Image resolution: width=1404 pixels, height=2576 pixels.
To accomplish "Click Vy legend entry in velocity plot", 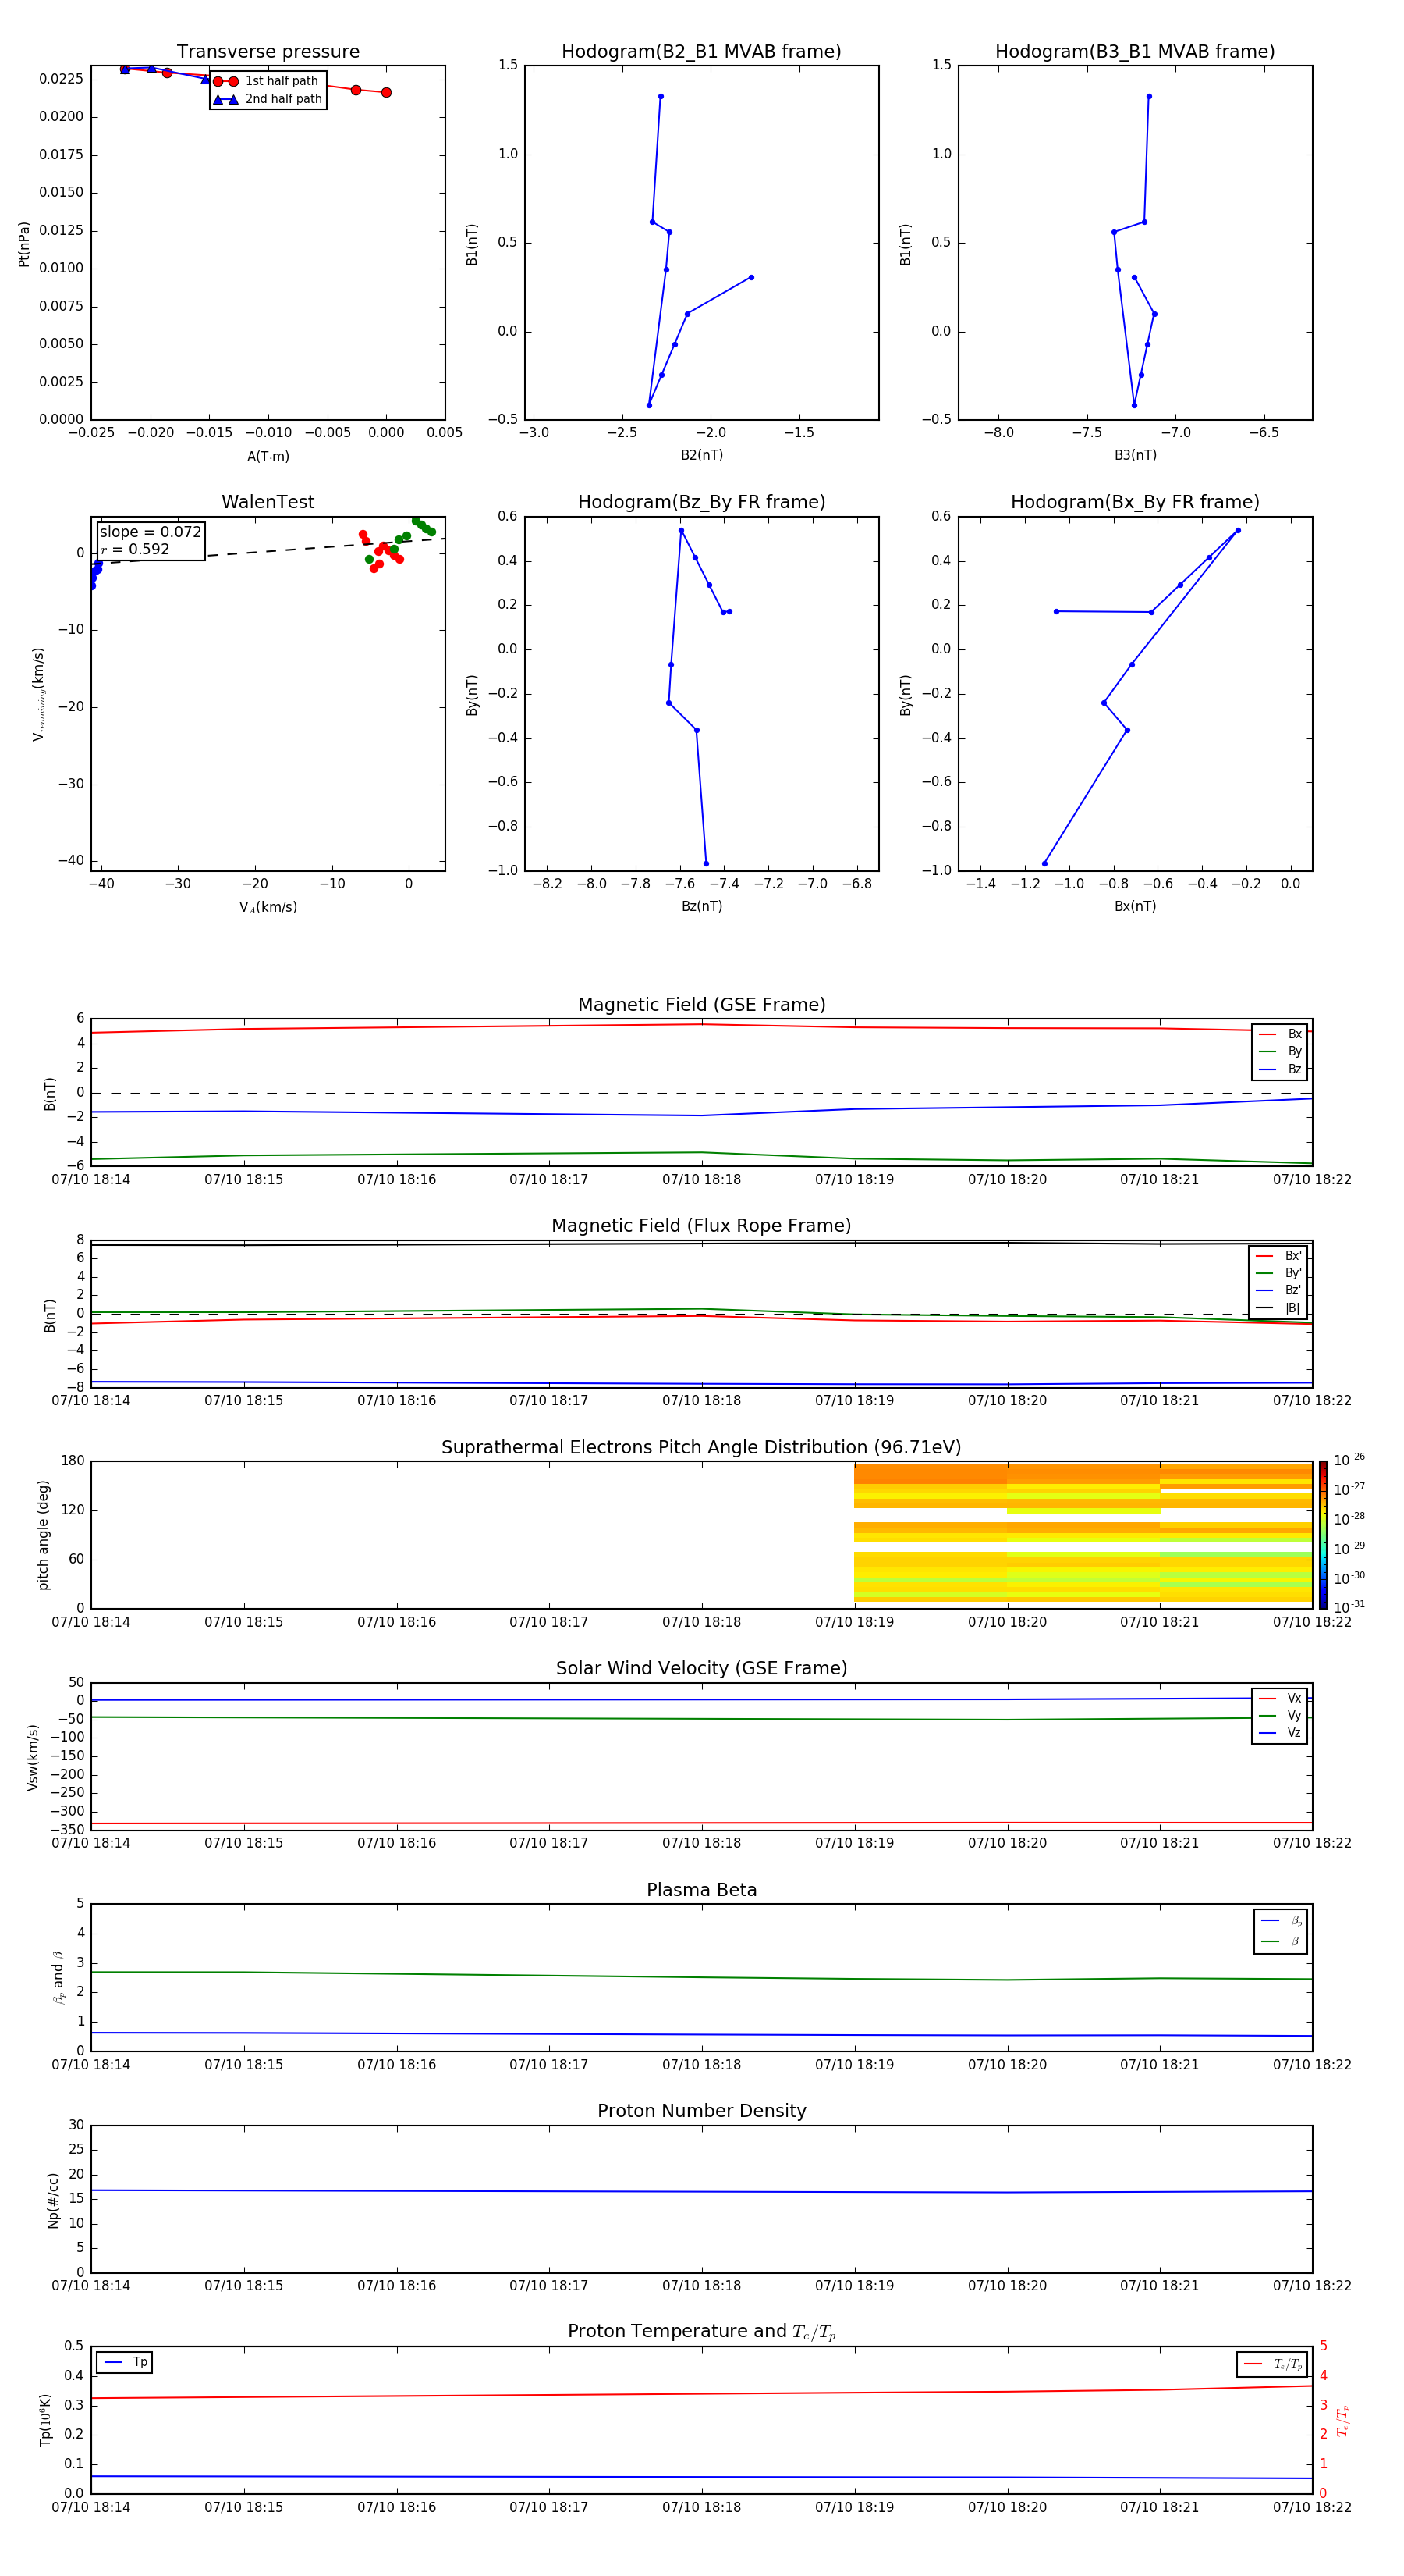I will [x=1281, y=1716].
